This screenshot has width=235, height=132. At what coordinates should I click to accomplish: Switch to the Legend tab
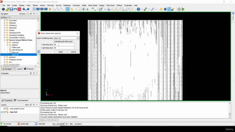click(x=18, y=69)
